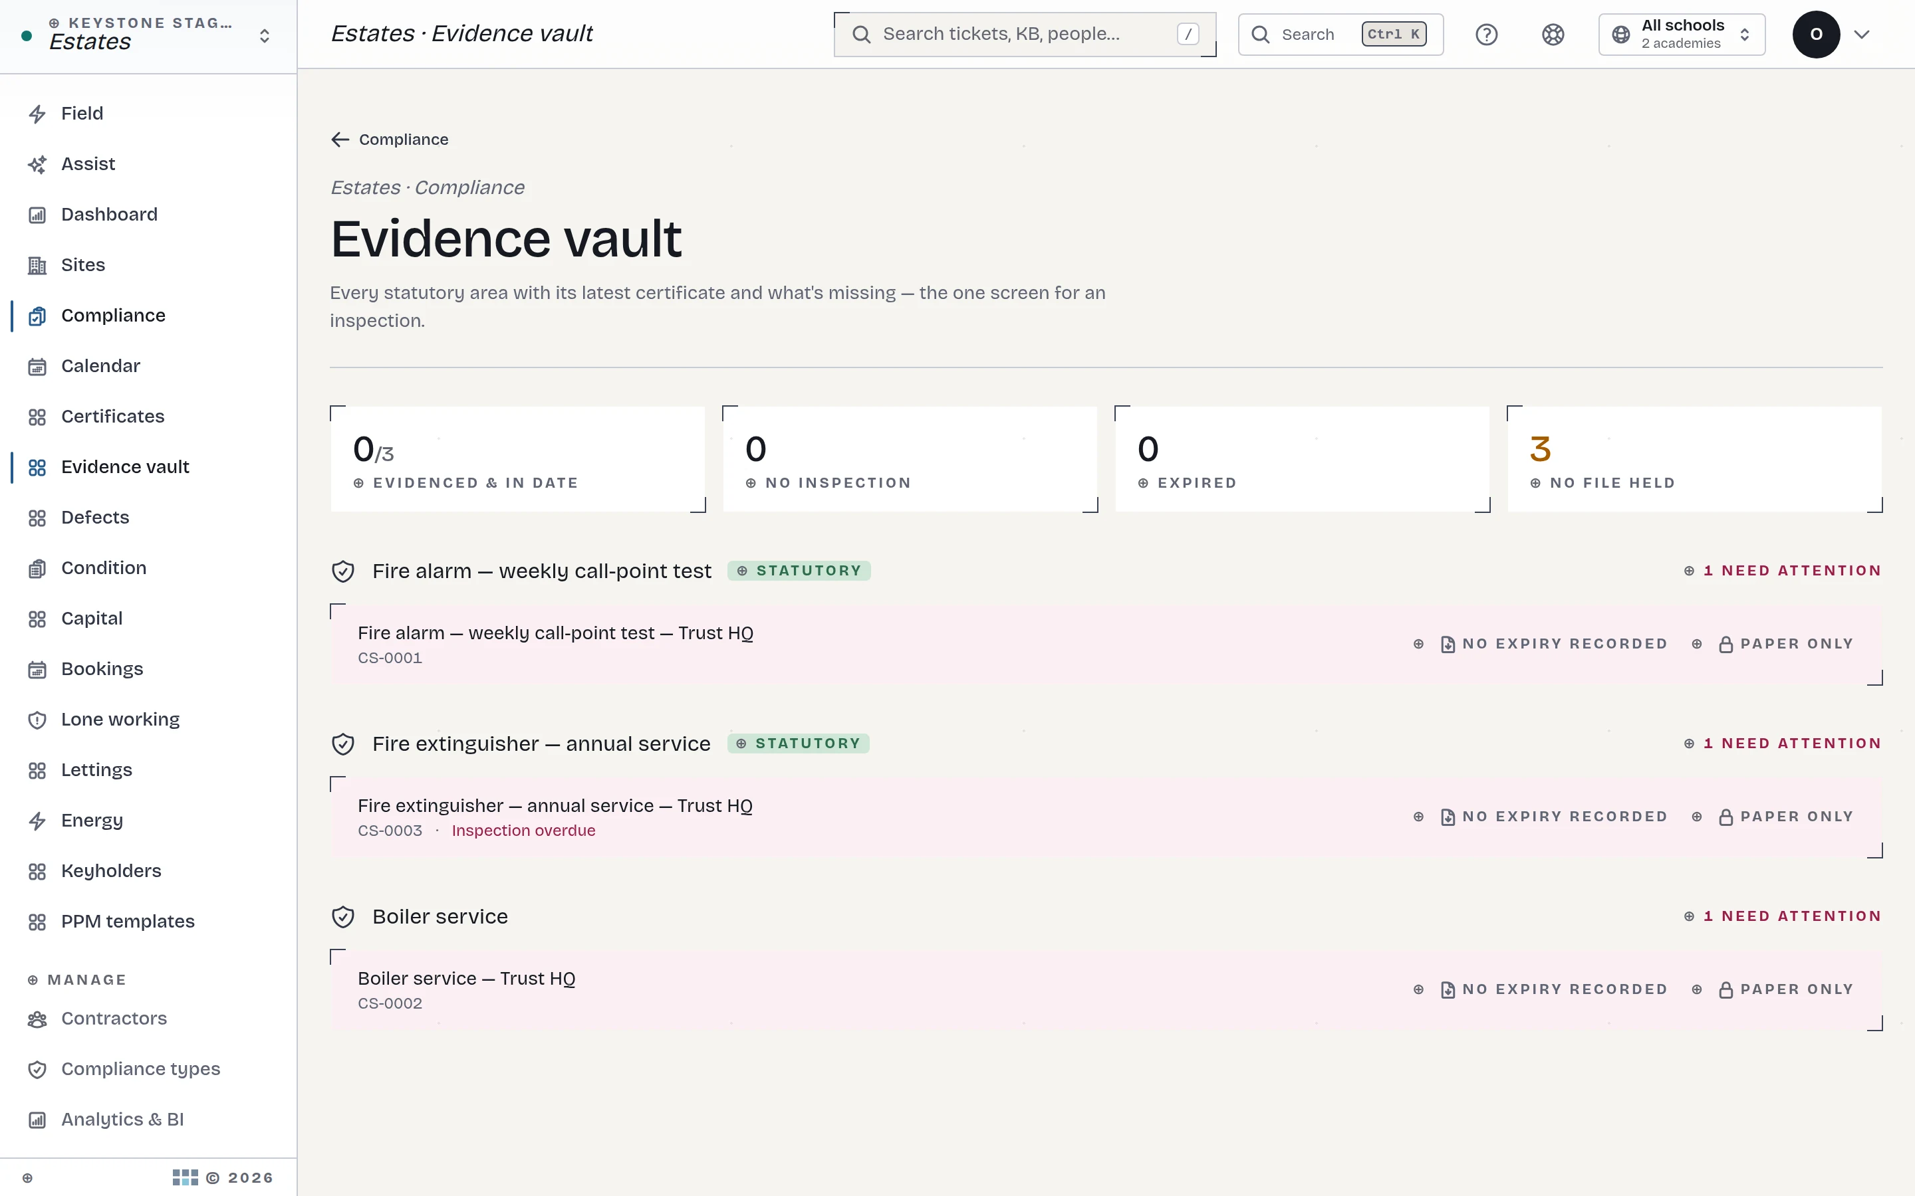Screen dimensions: 1915x1196
Task: Open Lettings in the sidebar
Action: [x=148, y=769]
